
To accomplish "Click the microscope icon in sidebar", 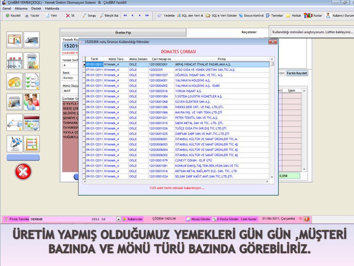I will click(14, 143).
